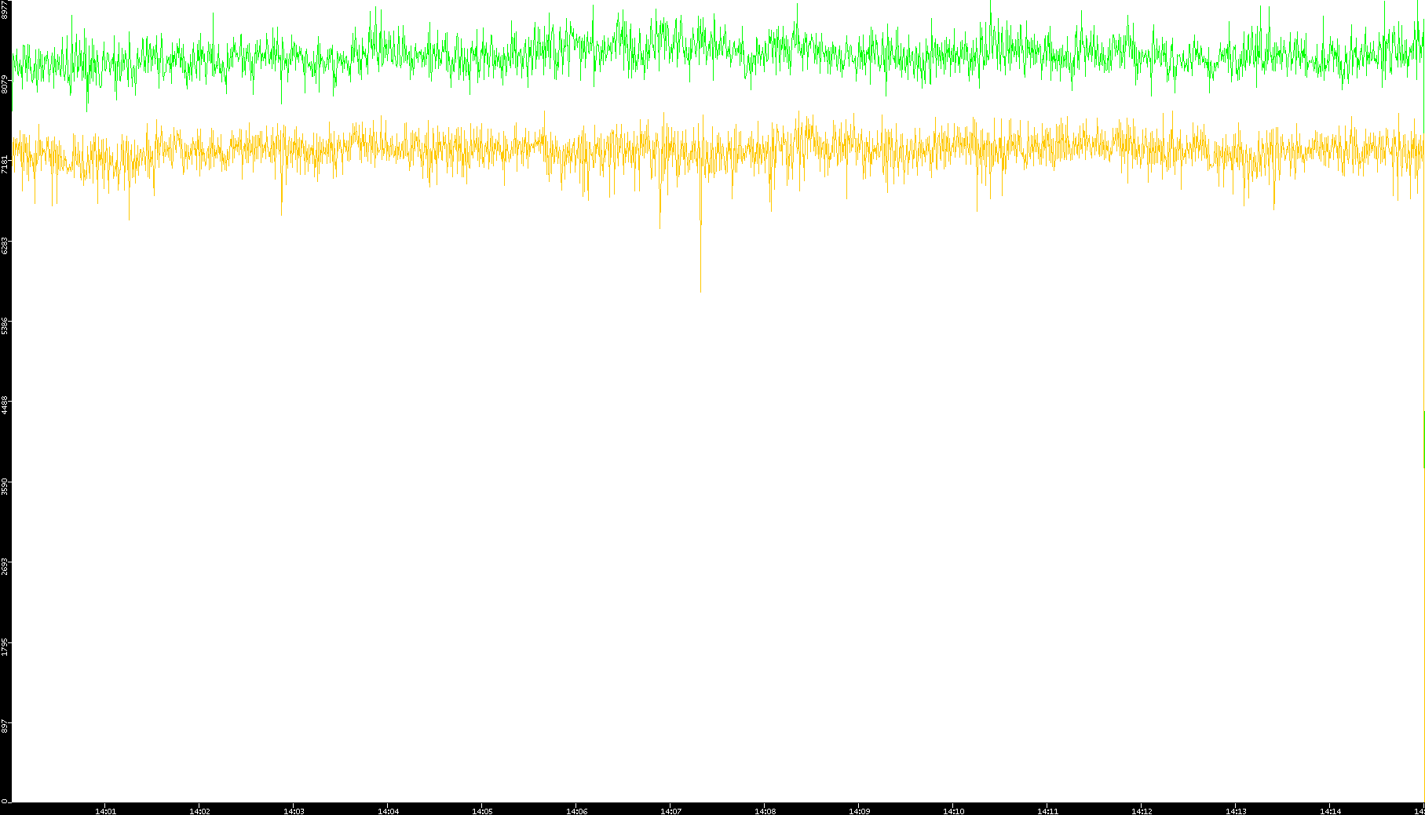This screenshot has height=815, width=1425.
Task: Select the 14:08 label on the time axis
Action: point(765,811)
